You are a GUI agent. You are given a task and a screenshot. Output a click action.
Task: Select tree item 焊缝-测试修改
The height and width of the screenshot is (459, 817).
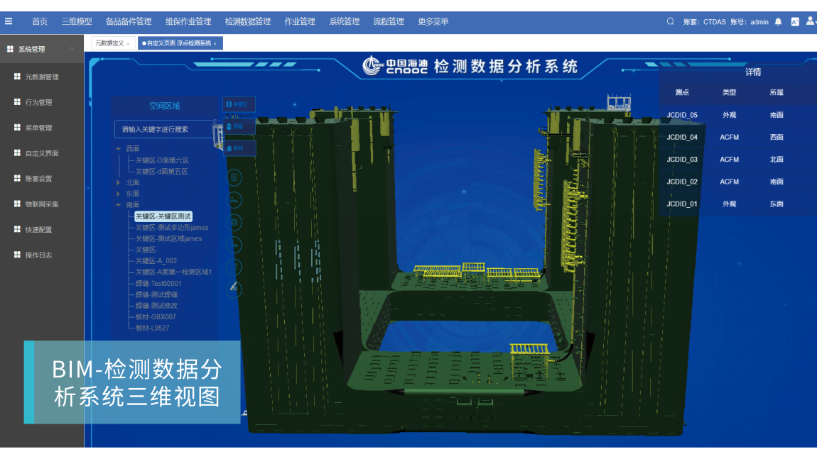156,306
